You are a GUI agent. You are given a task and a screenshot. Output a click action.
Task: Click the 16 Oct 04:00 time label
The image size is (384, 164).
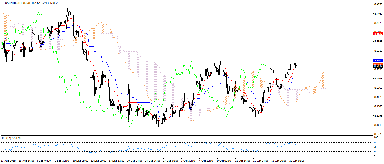tap(260, 161)
